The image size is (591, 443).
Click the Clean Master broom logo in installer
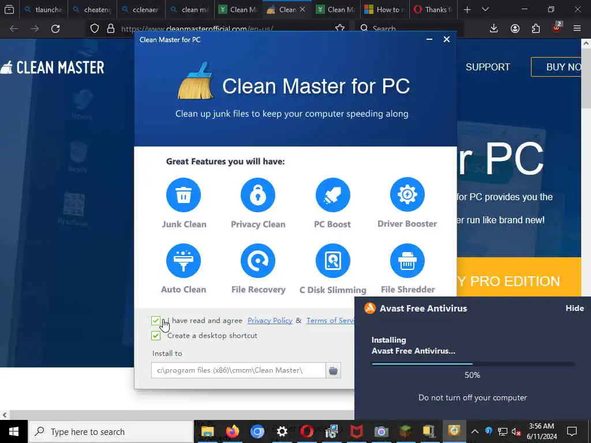point(196,81)
